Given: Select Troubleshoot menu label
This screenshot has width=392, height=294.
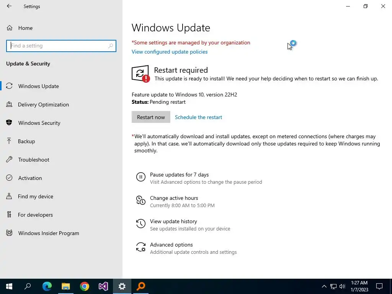Looking at the screenshot, I should 34,160.
